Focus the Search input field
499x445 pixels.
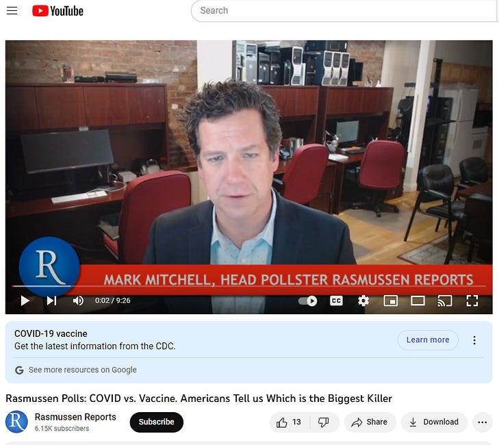(x=344, y=10)
